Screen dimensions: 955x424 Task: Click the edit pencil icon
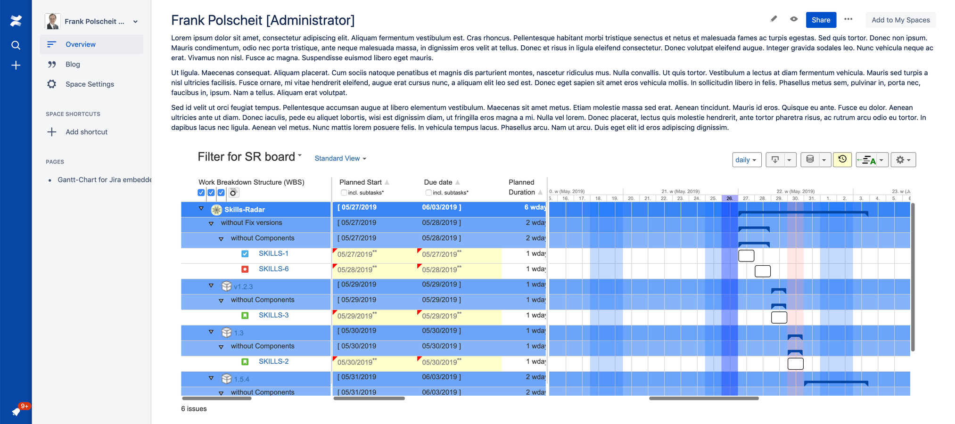coord(774,19)
